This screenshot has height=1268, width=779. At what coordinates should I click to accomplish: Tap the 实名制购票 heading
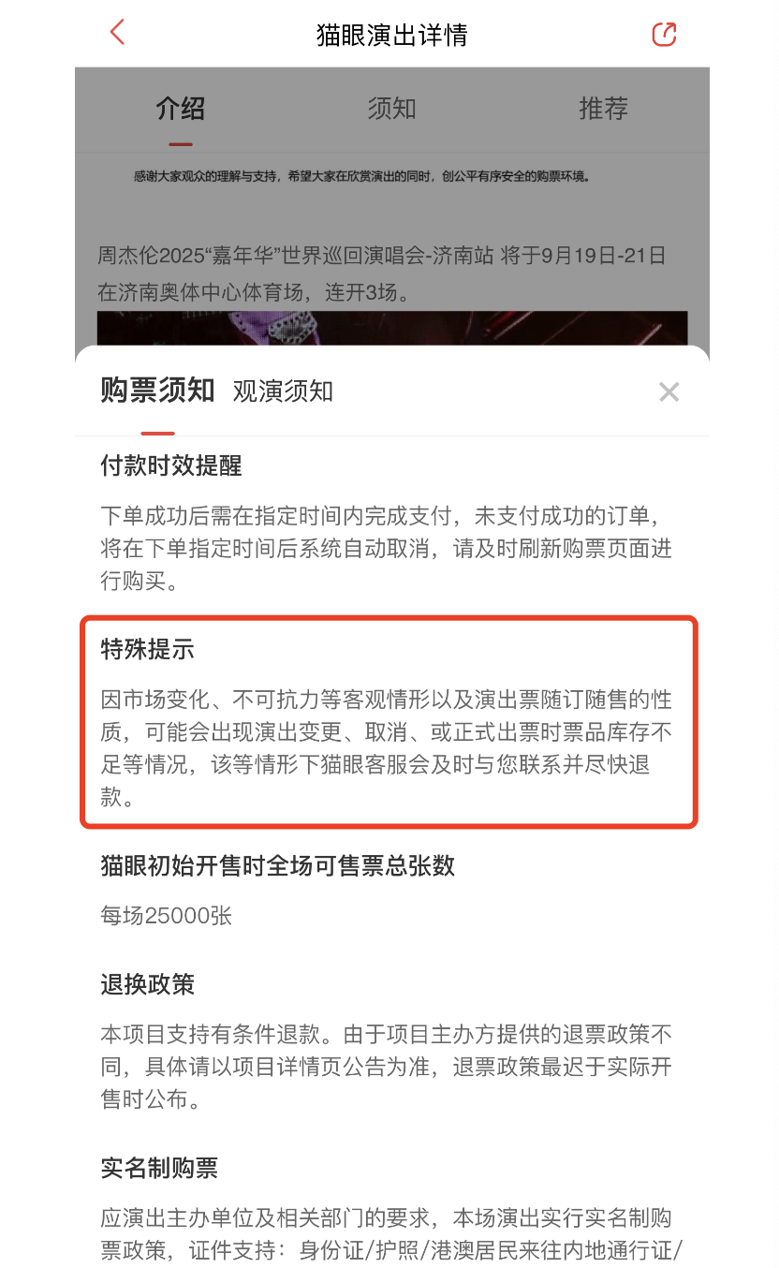(159, 1168)
